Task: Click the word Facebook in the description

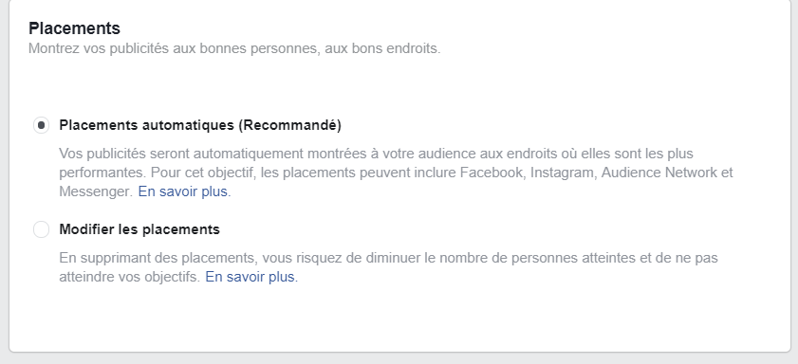Action: [x=492, y=173]
